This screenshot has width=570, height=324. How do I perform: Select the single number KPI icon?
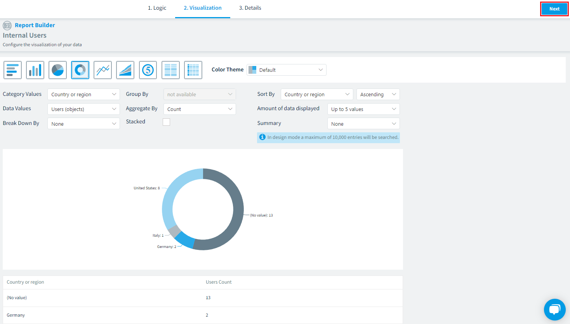point(148,70)
